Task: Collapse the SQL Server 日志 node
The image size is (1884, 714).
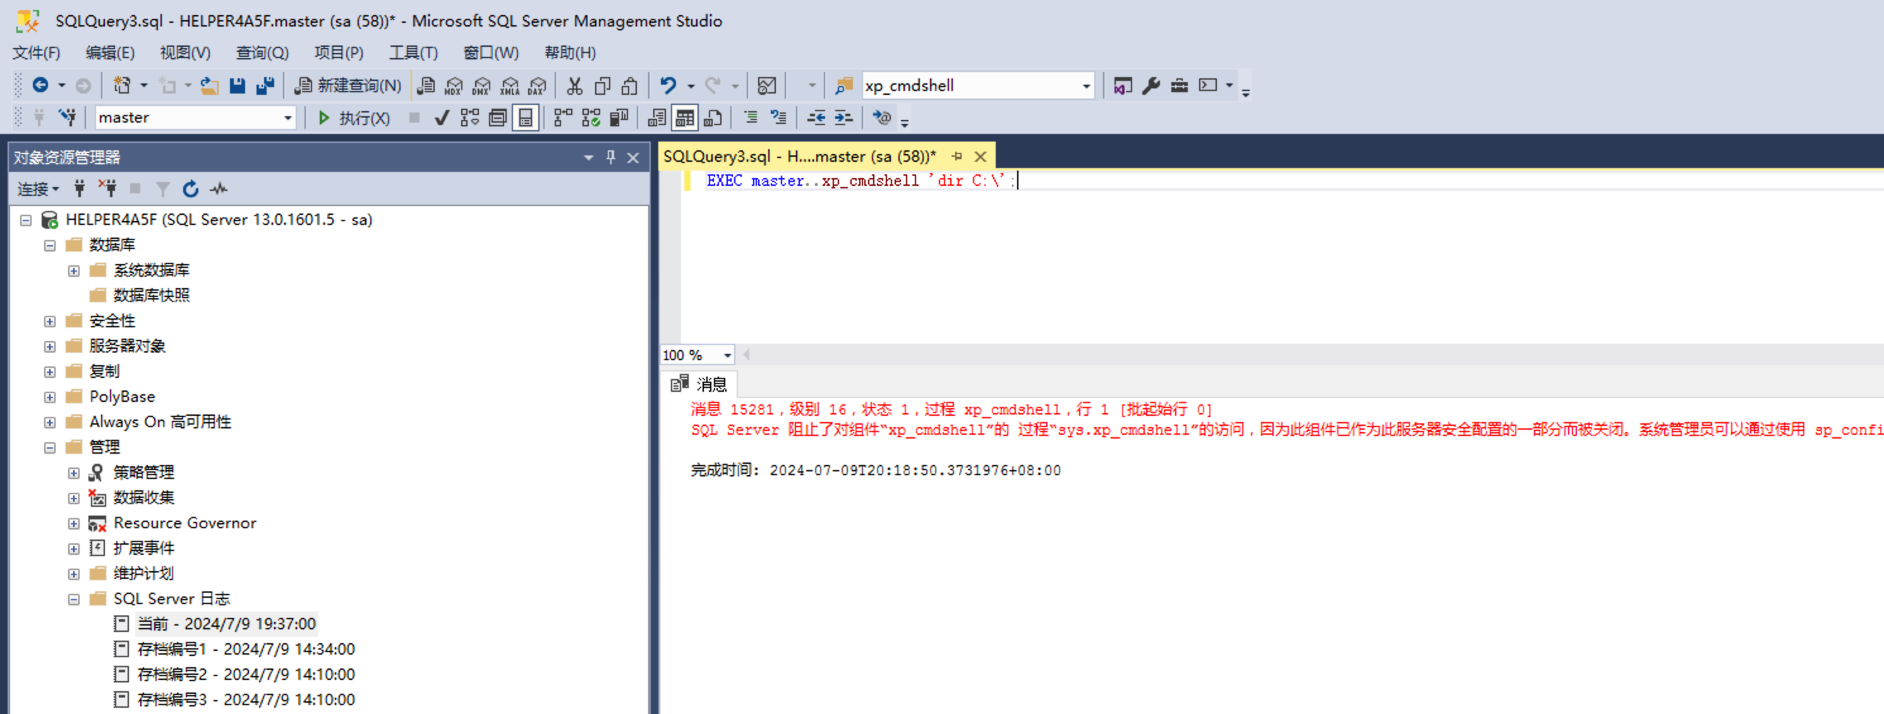Action: click(x=74, y=599)
